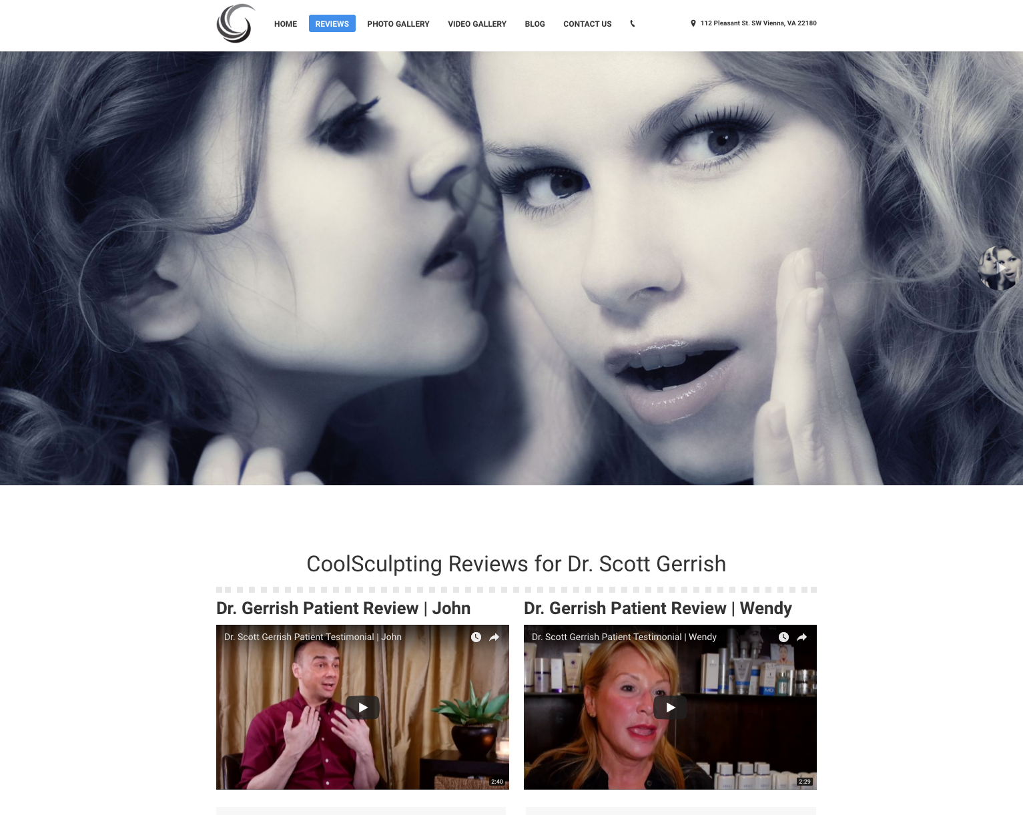The image size is (1023, 815).
Task: Click the CoolSculpting Reviews for Dr. Scott Gerrish heading
Action: click(516, 564)
